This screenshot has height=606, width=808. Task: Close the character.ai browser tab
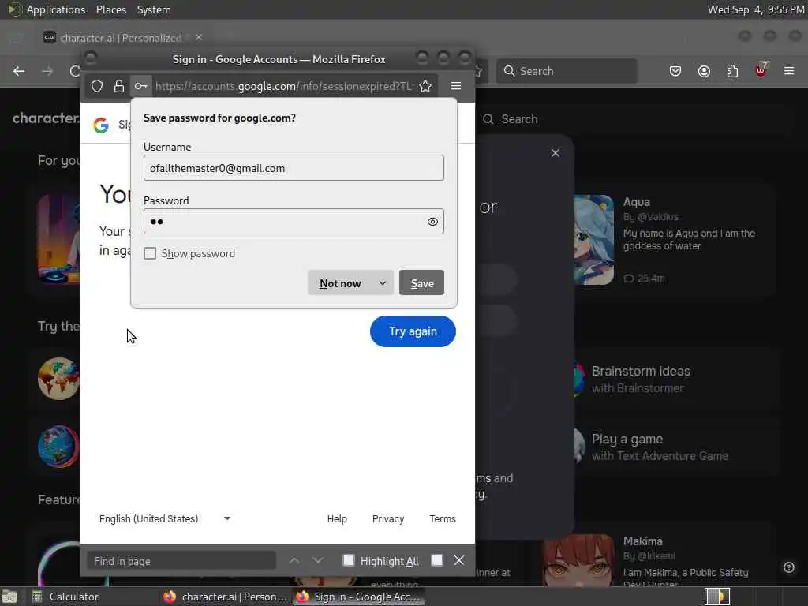pyautogui.click(x=199, y=38)
